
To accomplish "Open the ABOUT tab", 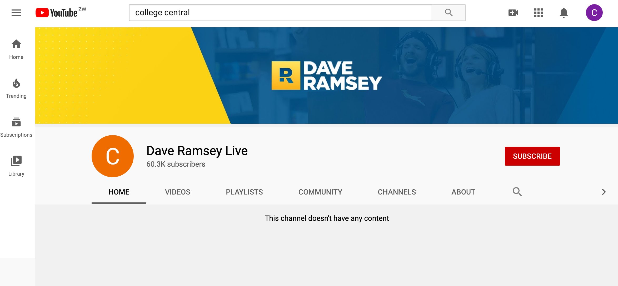I will click(463, 192).
